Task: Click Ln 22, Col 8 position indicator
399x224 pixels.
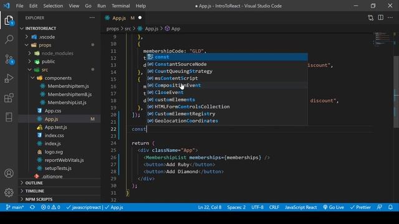Action: coord(209,207)
